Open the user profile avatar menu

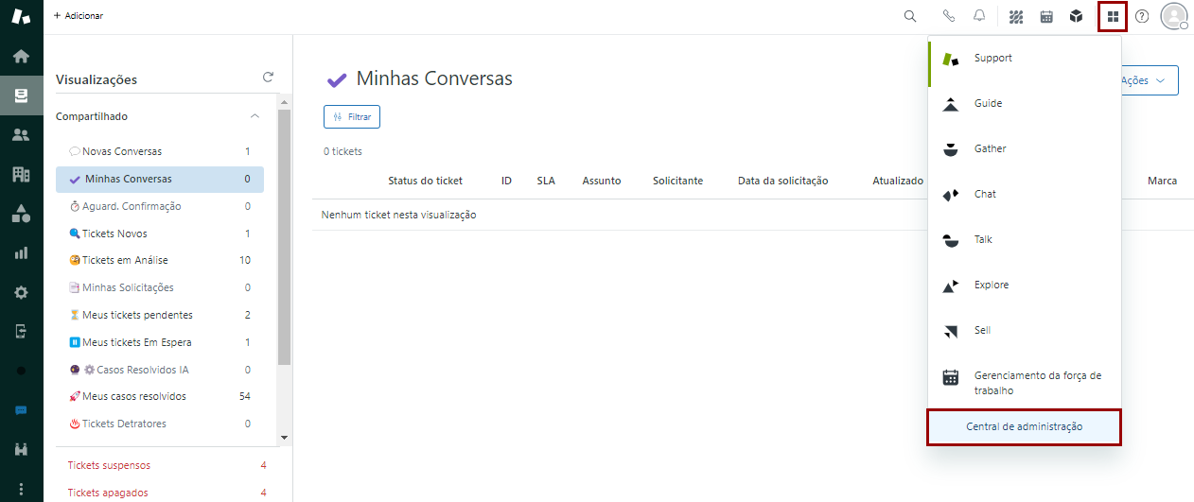point(1173,16)
